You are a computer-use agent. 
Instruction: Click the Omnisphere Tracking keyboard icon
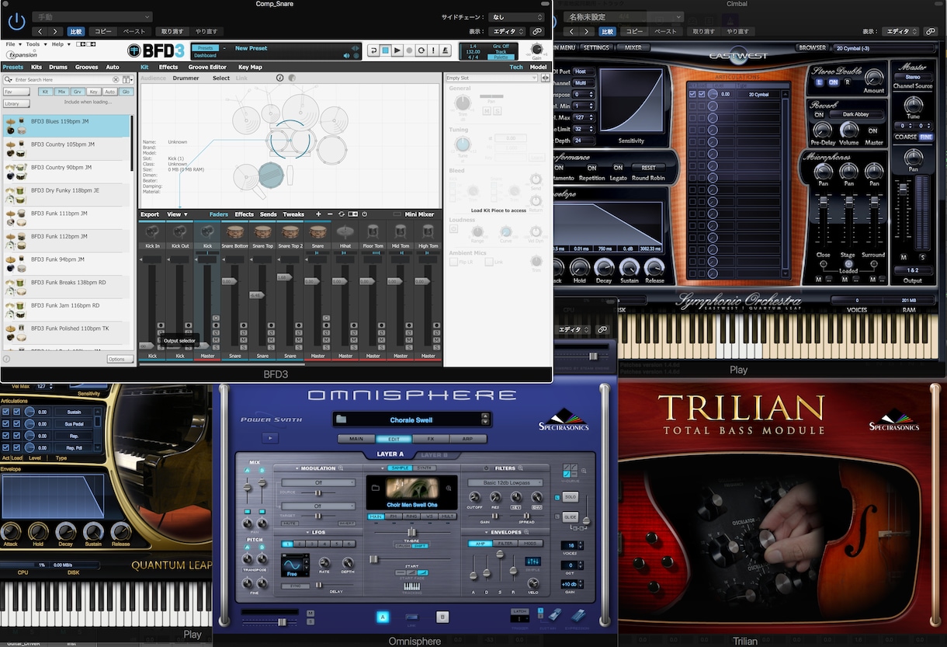tap(411, 586)
